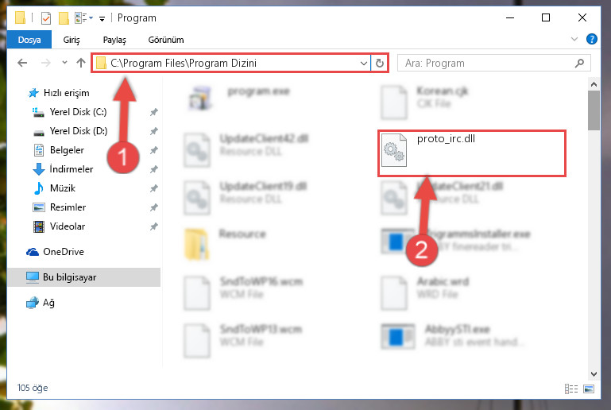Open Customize Quick Access Toolbar dropdown
Screen dimensions: 611x410
click(102, 18)
